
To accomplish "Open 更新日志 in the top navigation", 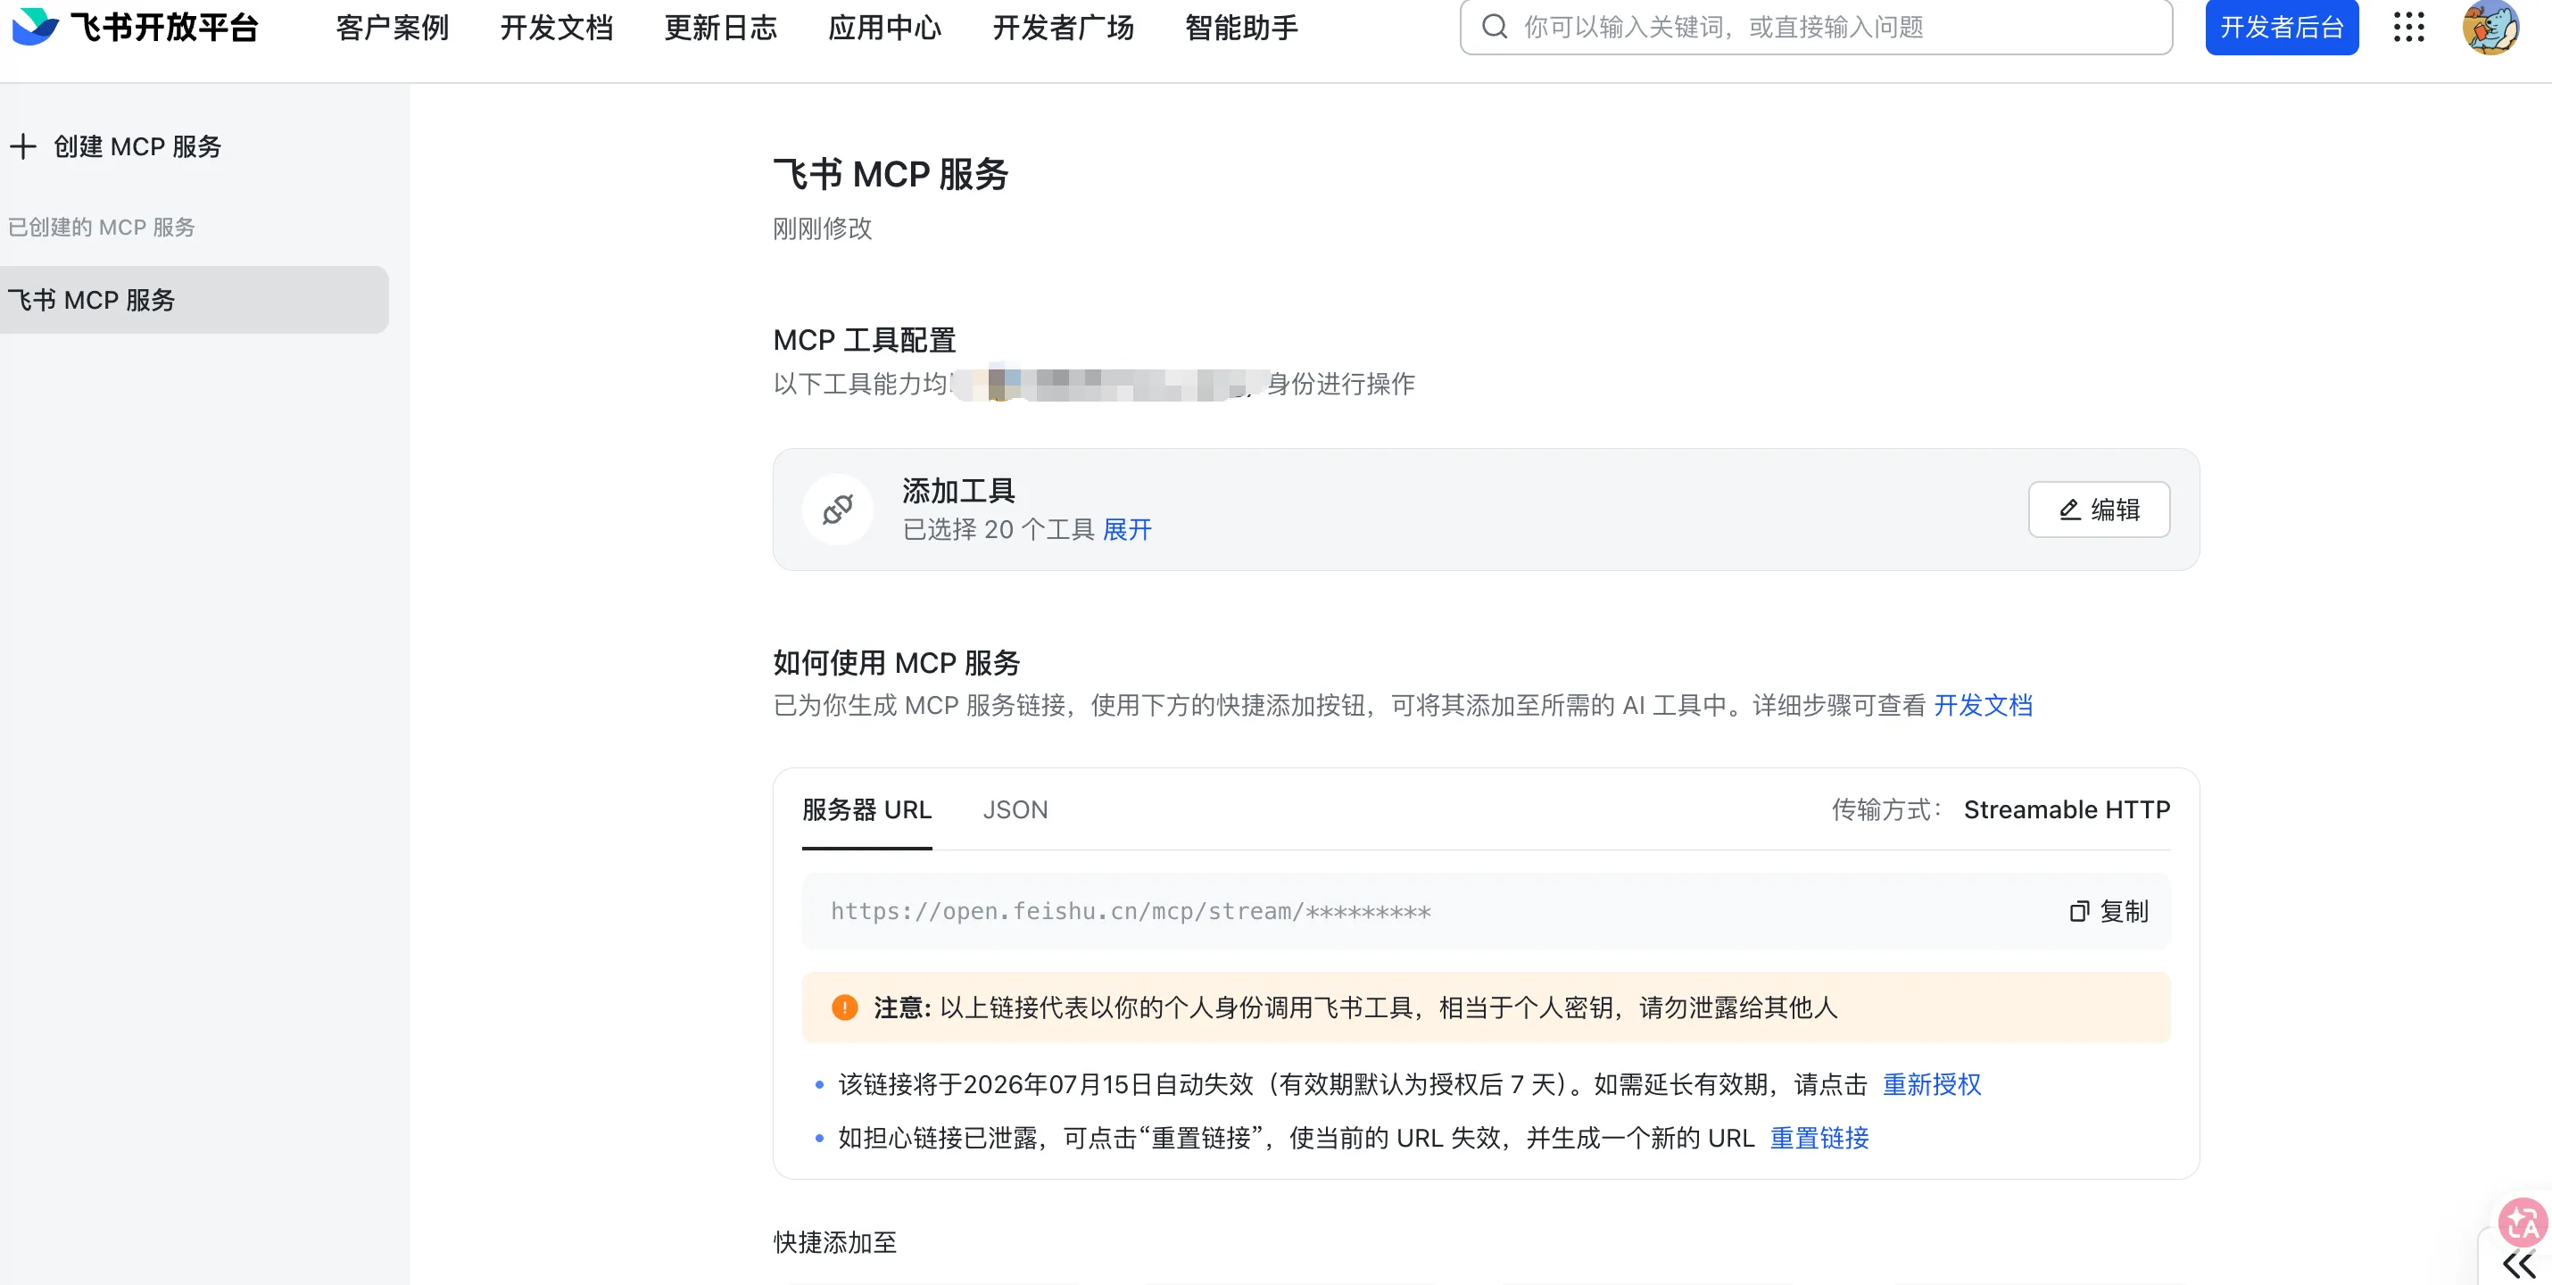I will coord(720,28).
